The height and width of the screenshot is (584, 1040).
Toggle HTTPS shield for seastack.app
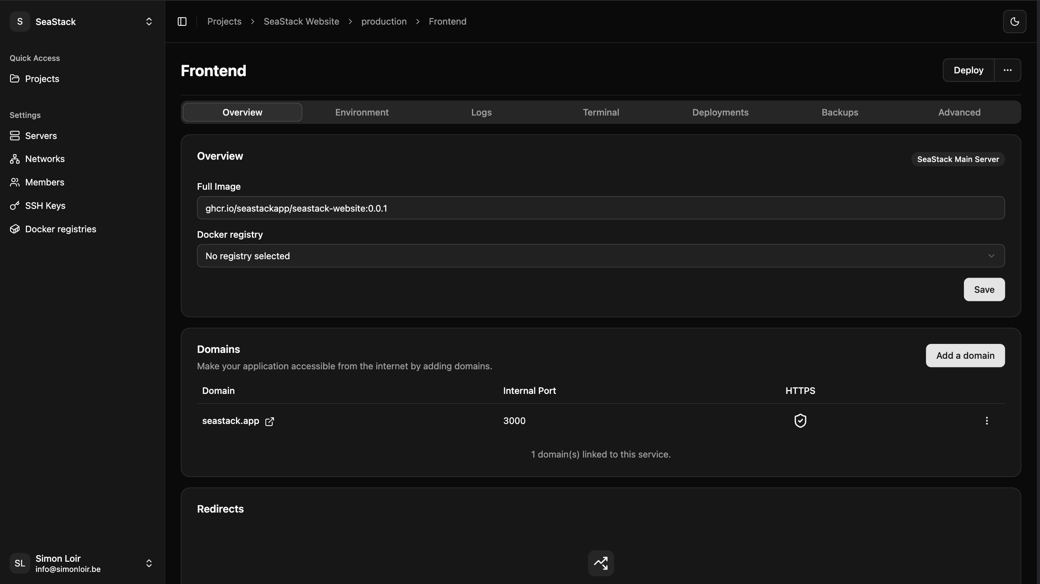click(x=800, y=421)
